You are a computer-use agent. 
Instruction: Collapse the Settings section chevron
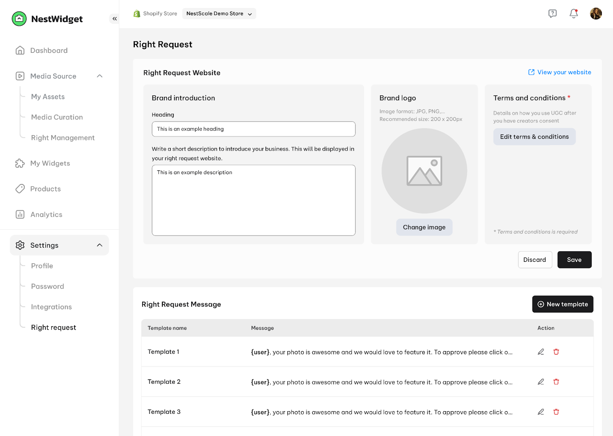(x=100, y=245)
